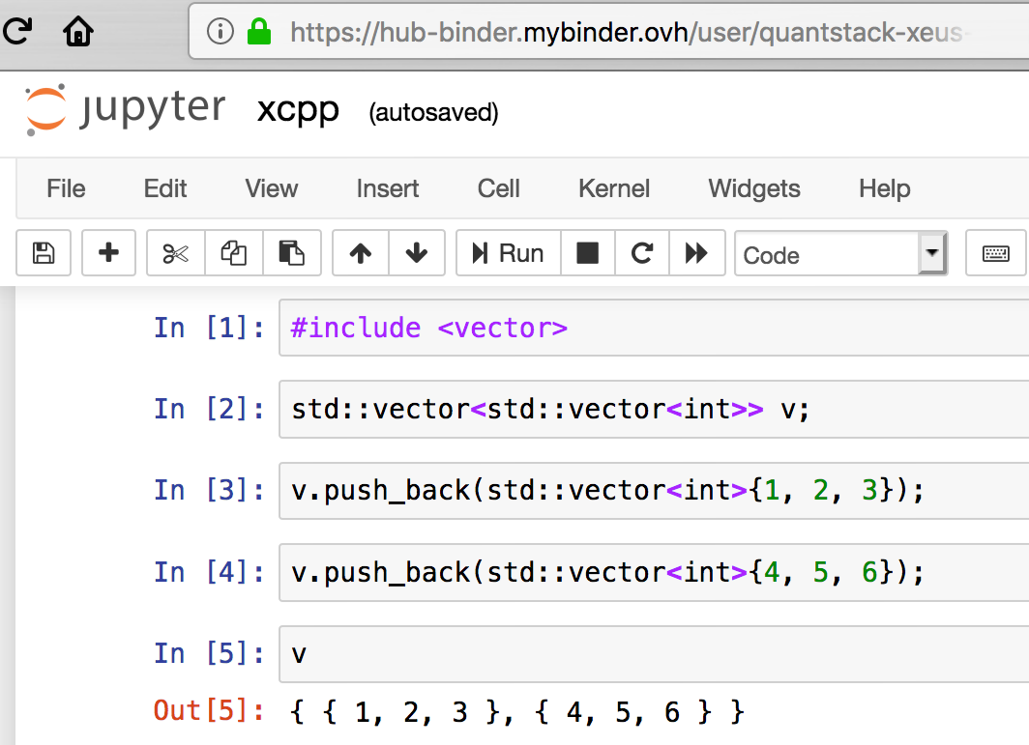Screen dimensions: 1029x745
Task: Paste cells below icon
Action: point(291,254)
